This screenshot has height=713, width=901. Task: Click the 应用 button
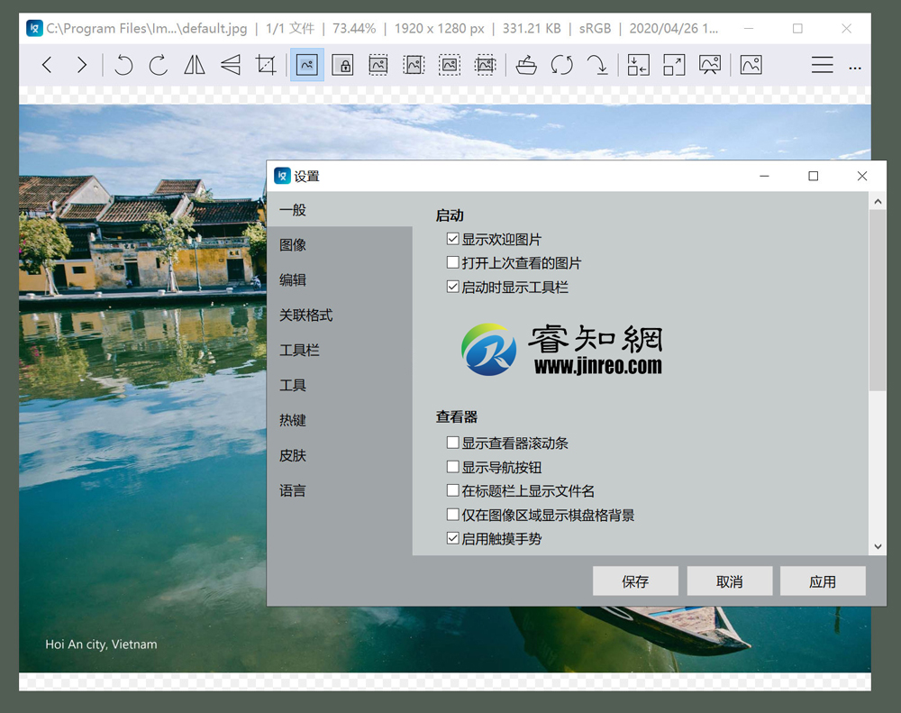coord(823,580)
